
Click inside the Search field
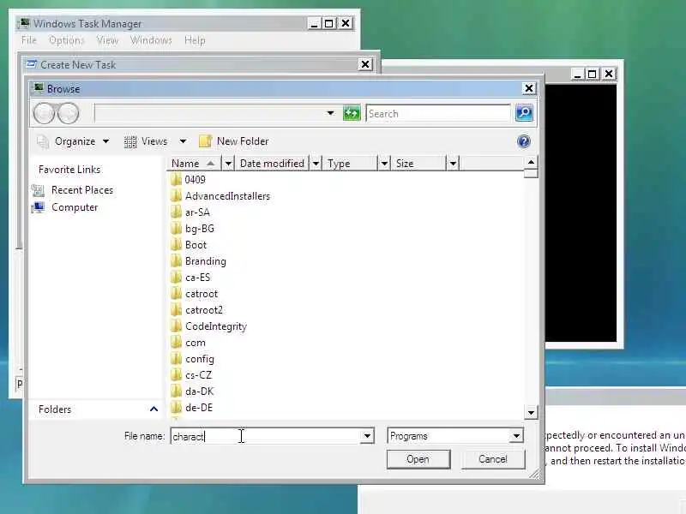[438, 114]
